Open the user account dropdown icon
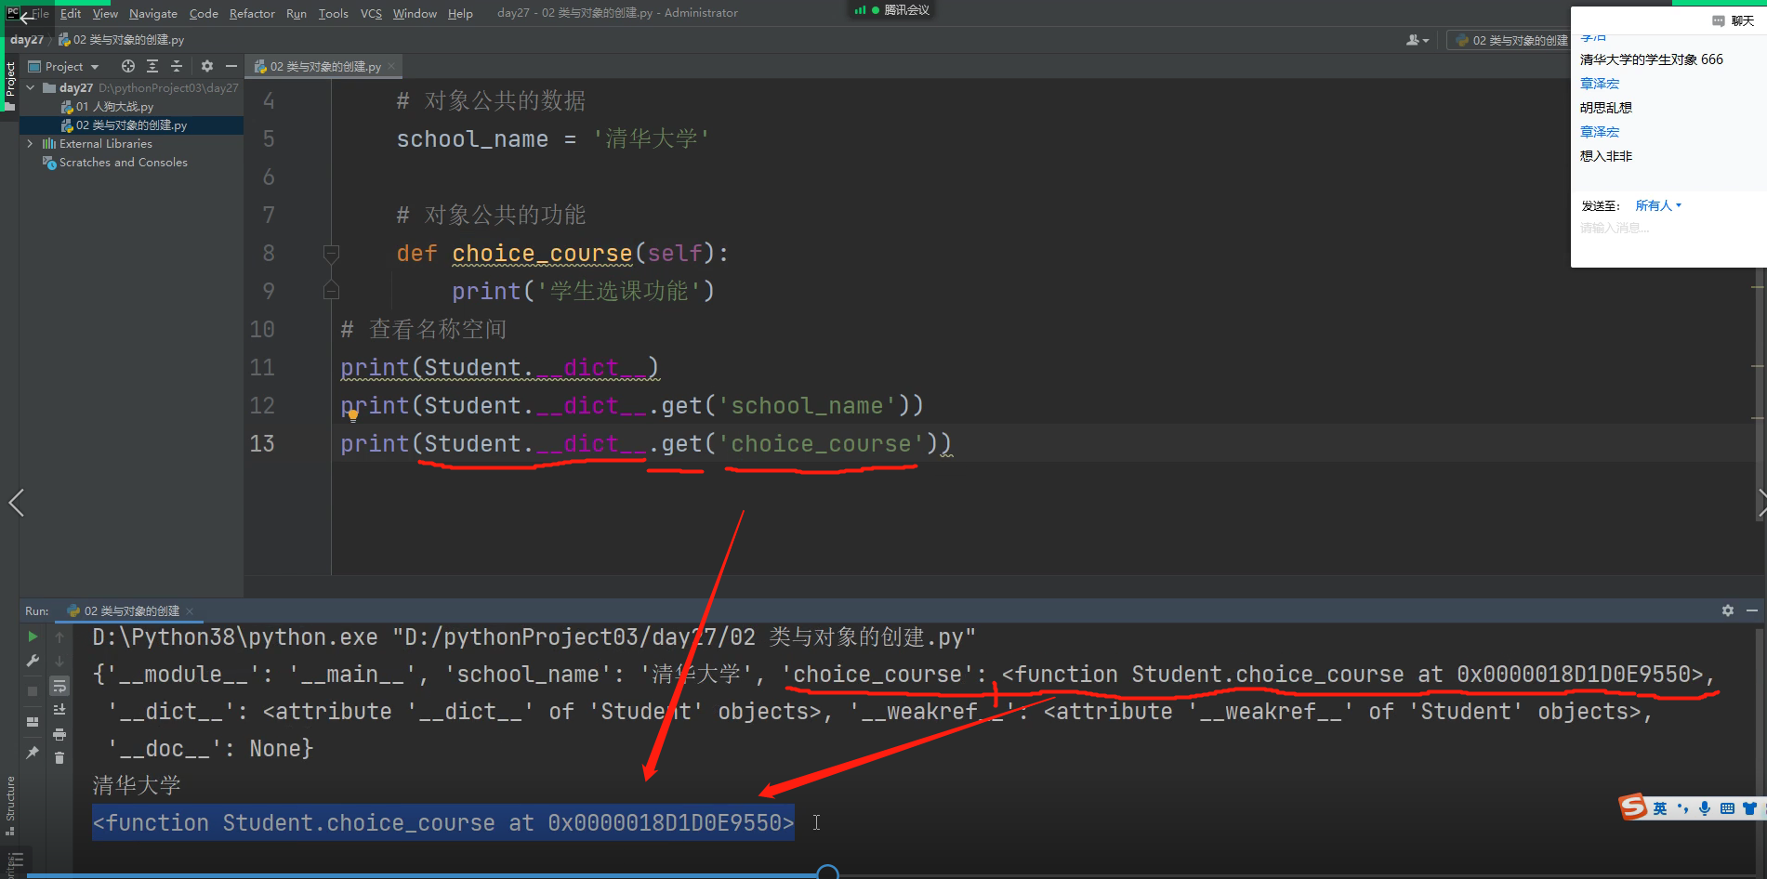 click(x=1418, y=40)
